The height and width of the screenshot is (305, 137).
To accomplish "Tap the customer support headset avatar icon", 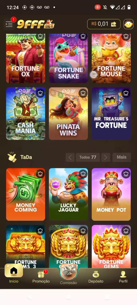I will coord(128,24).
